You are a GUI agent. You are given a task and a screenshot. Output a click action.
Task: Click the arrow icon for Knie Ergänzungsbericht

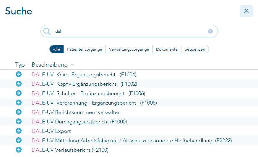pos(19,74)
